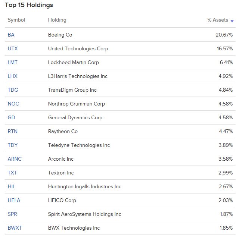This screenshot has width=239, height=236.
Task: Open the NOC ticker symbol link
Action: 13,104
